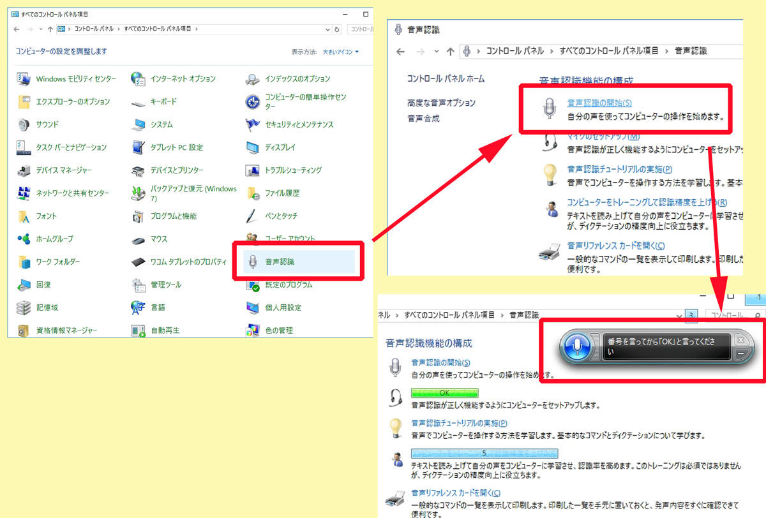Click コントロール パネル ホーム link
The width and height of the screenshot is (766, 518).
[446, 78]
